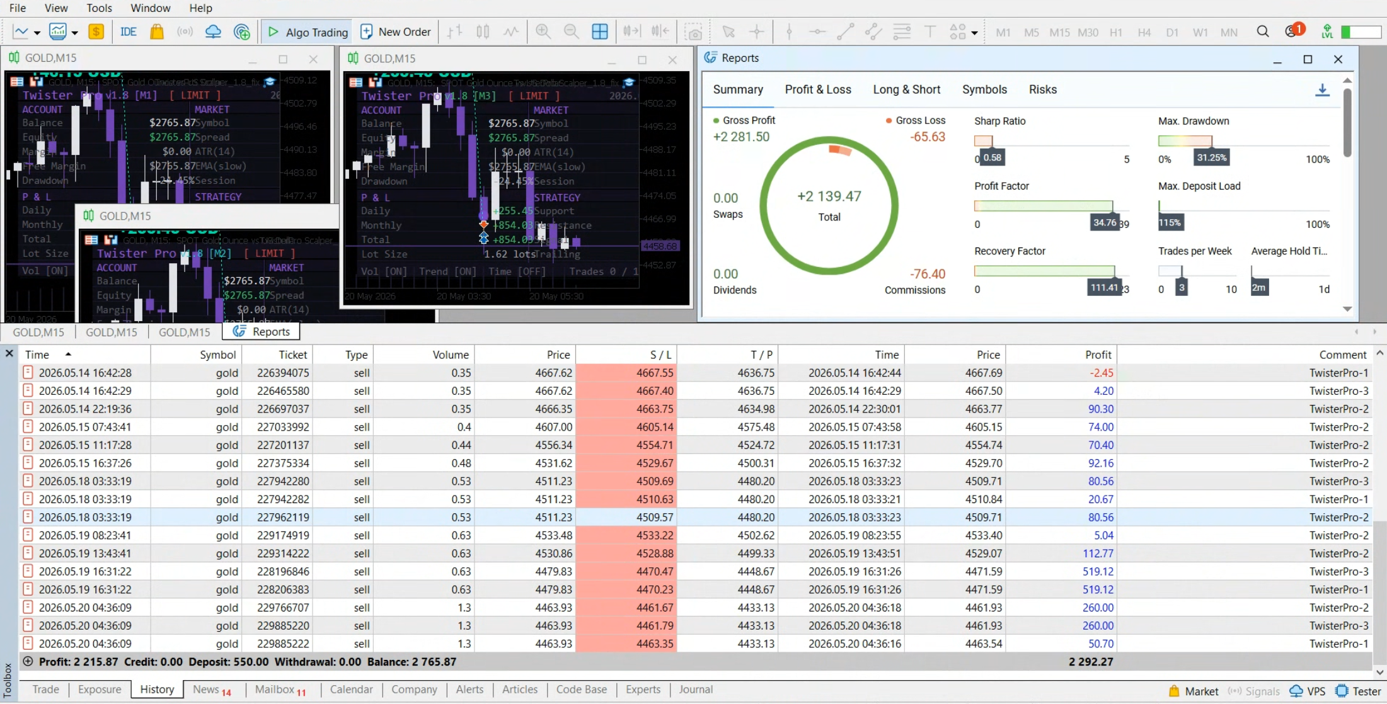Screen dimensions: 1387x704
Task: Click the Recovery Factor 111.41 bar
Action: (1044, 271)
